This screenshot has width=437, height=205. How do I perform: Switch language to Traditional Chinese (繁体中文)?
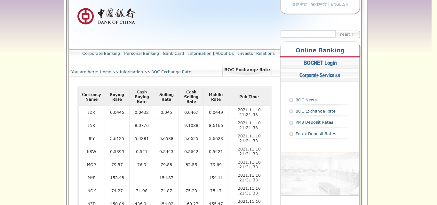point(319,4)
